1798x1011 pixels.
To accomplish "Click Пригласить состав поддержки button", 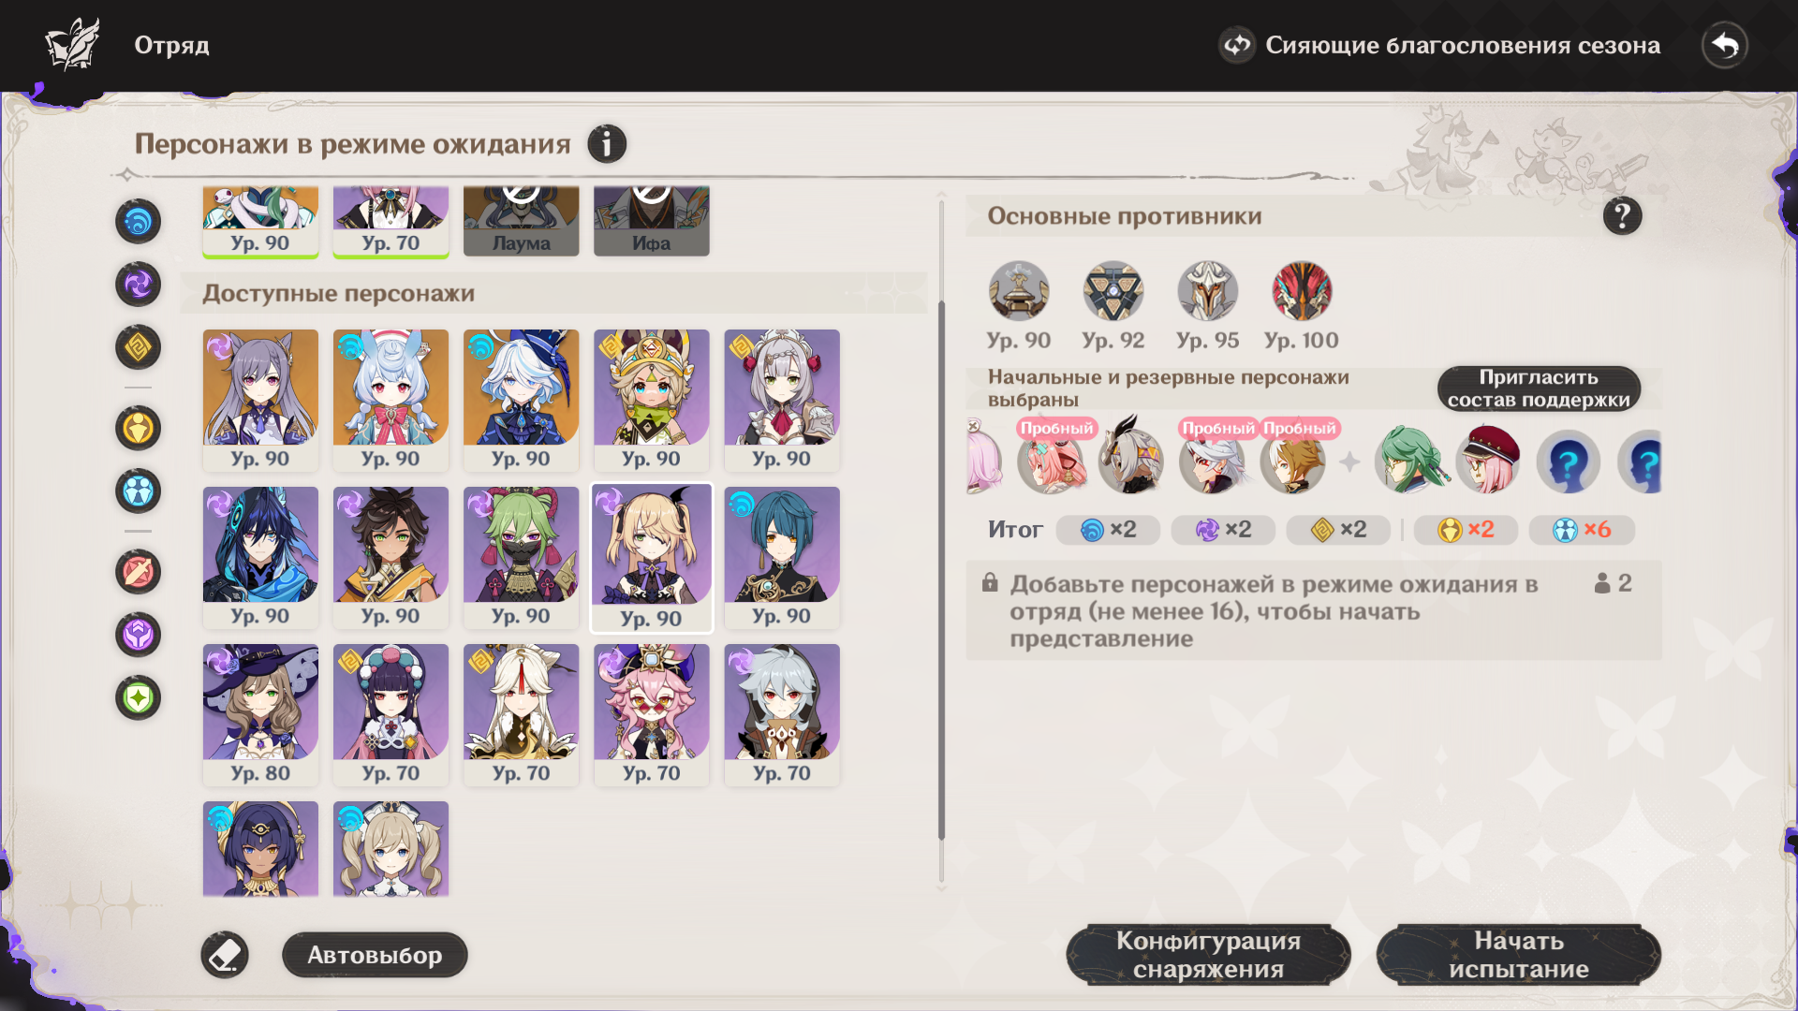I will pyautogui.click(x=1539, y=388).
